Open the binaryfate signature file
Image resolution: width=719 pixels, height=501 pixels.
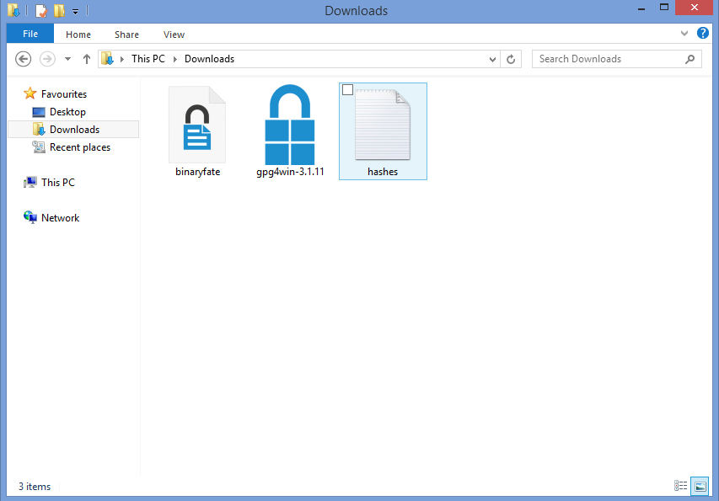pos(197,126)
